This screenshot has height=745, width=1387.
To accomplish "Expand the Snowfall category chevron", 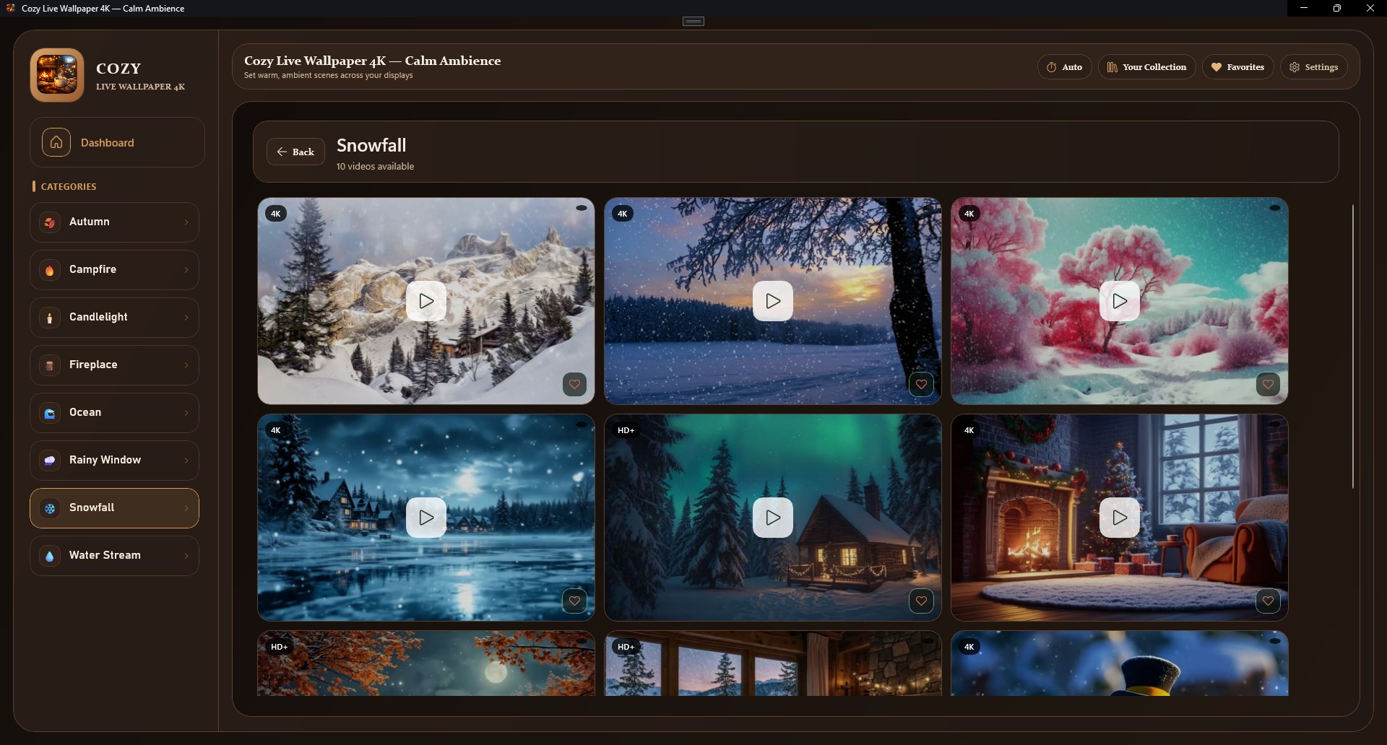I will (186, 508).
